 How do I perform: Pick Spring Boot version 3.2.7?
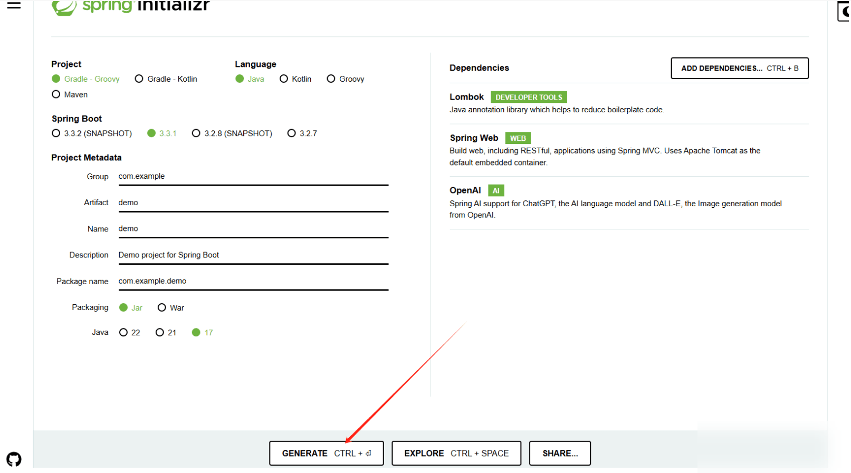(302, 133)
